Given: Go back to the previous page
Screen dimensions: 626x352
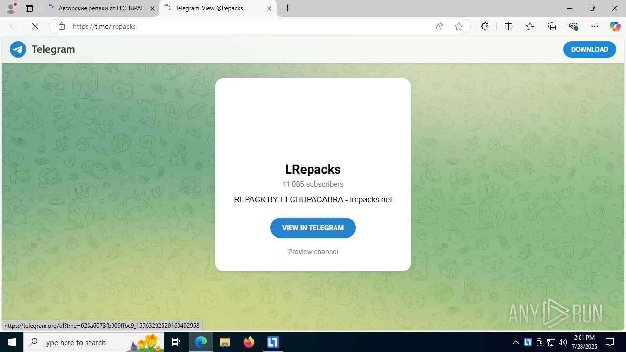Looking at the screenshot, I should [x=14, y=26].
